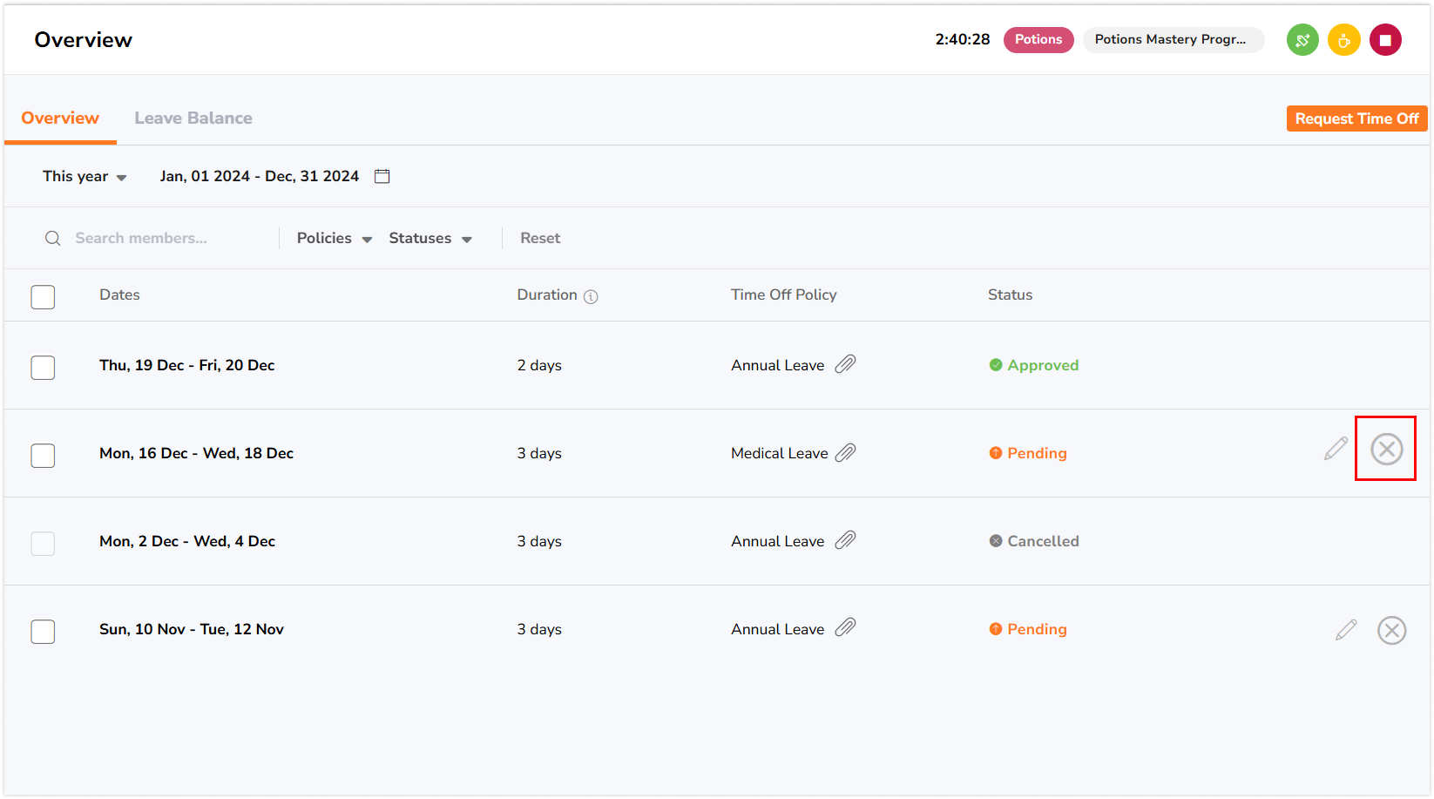The height and width of the screenshot is (799, 1434).
Task: Cancel the Sun, 10 Nov pending request
Action: click(1391, 630)
